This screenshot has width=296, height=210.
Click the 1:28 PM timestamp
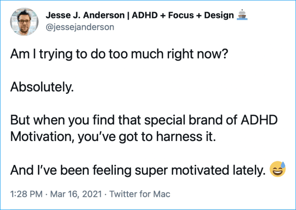coord(26,194)
